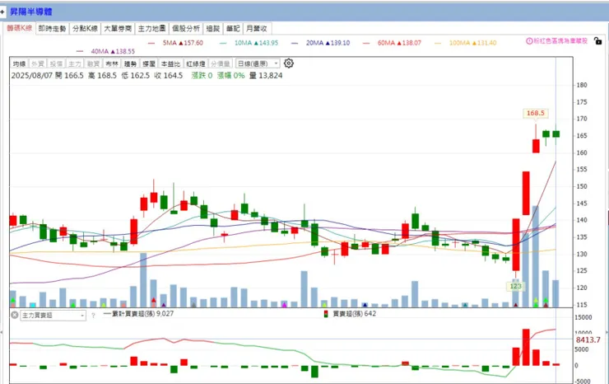
Task: Click the 8413.7 value label
Action: tap(588, 340)
